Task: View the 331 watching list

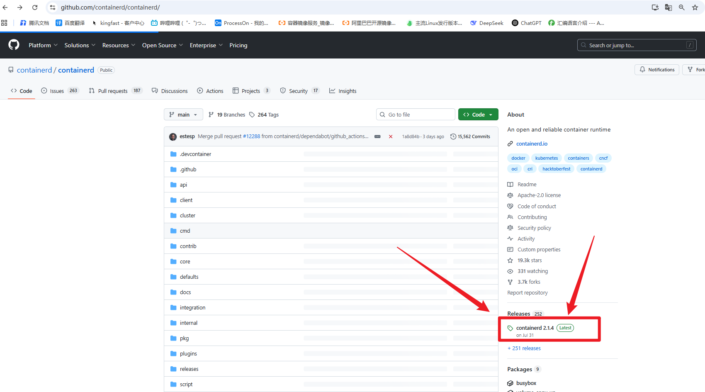Action: [532, 271]
